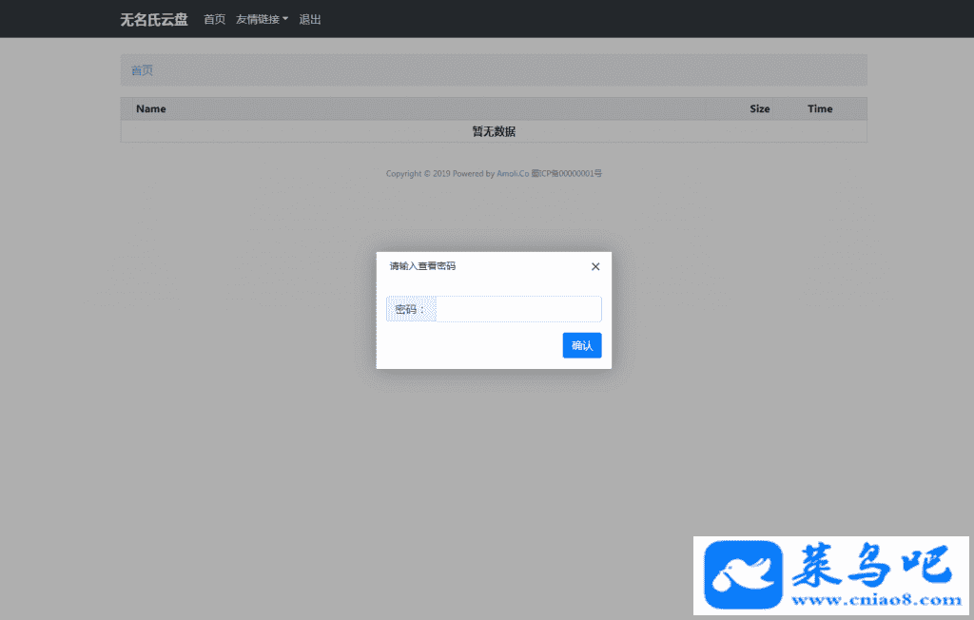Click the 请输入查看密码 dialog title
The width and height of the screenshot is (974, 620).
422,266
